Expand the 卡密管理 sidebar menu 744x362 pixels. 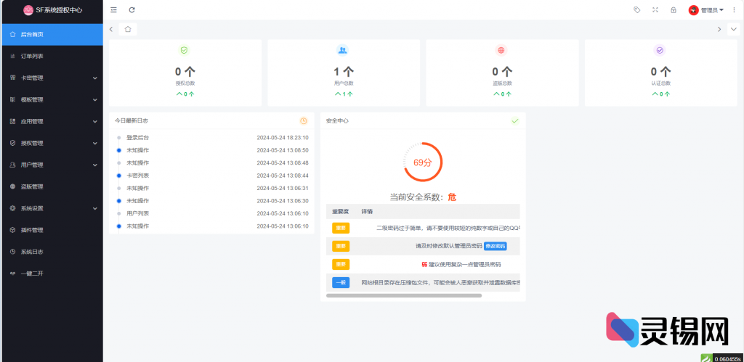click(x=51, y=78)
